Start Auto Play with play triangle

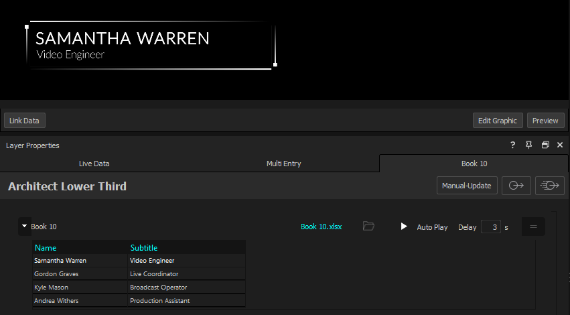pyautogui.click(x=403, y=227)
